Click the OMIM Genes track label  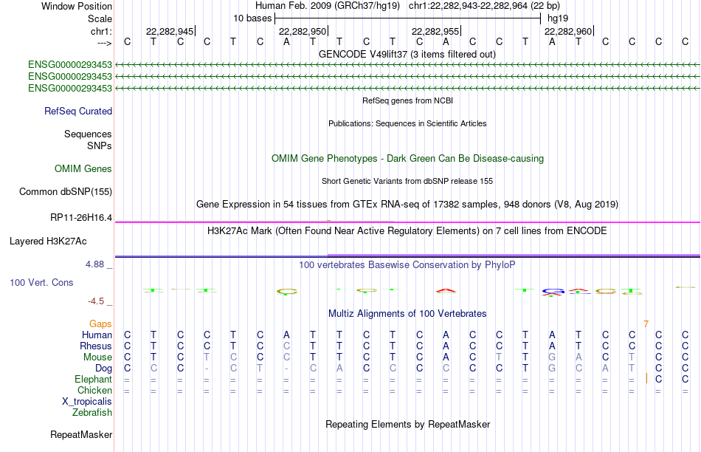[x=83, y=168]
